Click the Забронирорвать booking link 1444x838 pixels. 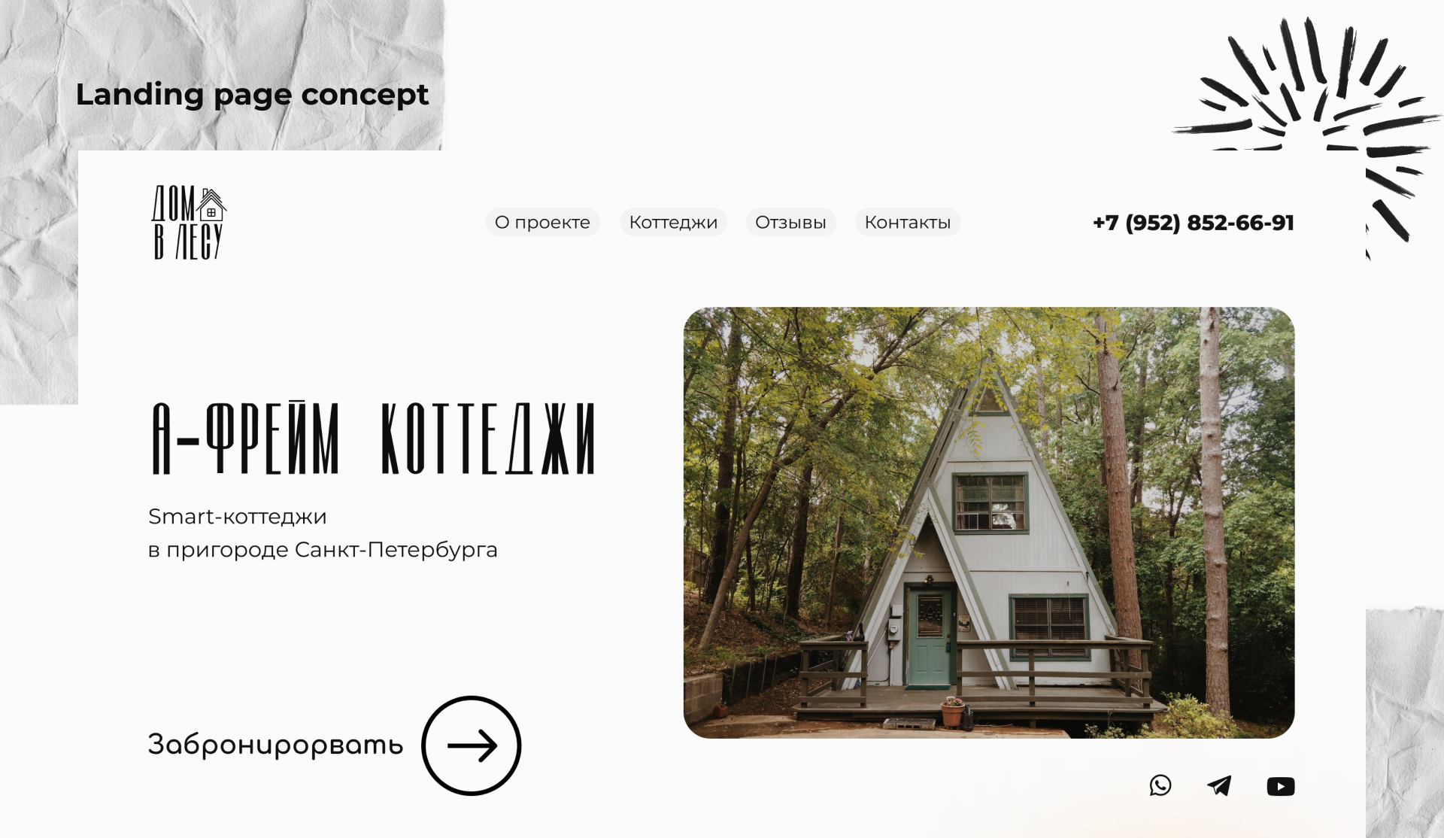tap(275, 745)
